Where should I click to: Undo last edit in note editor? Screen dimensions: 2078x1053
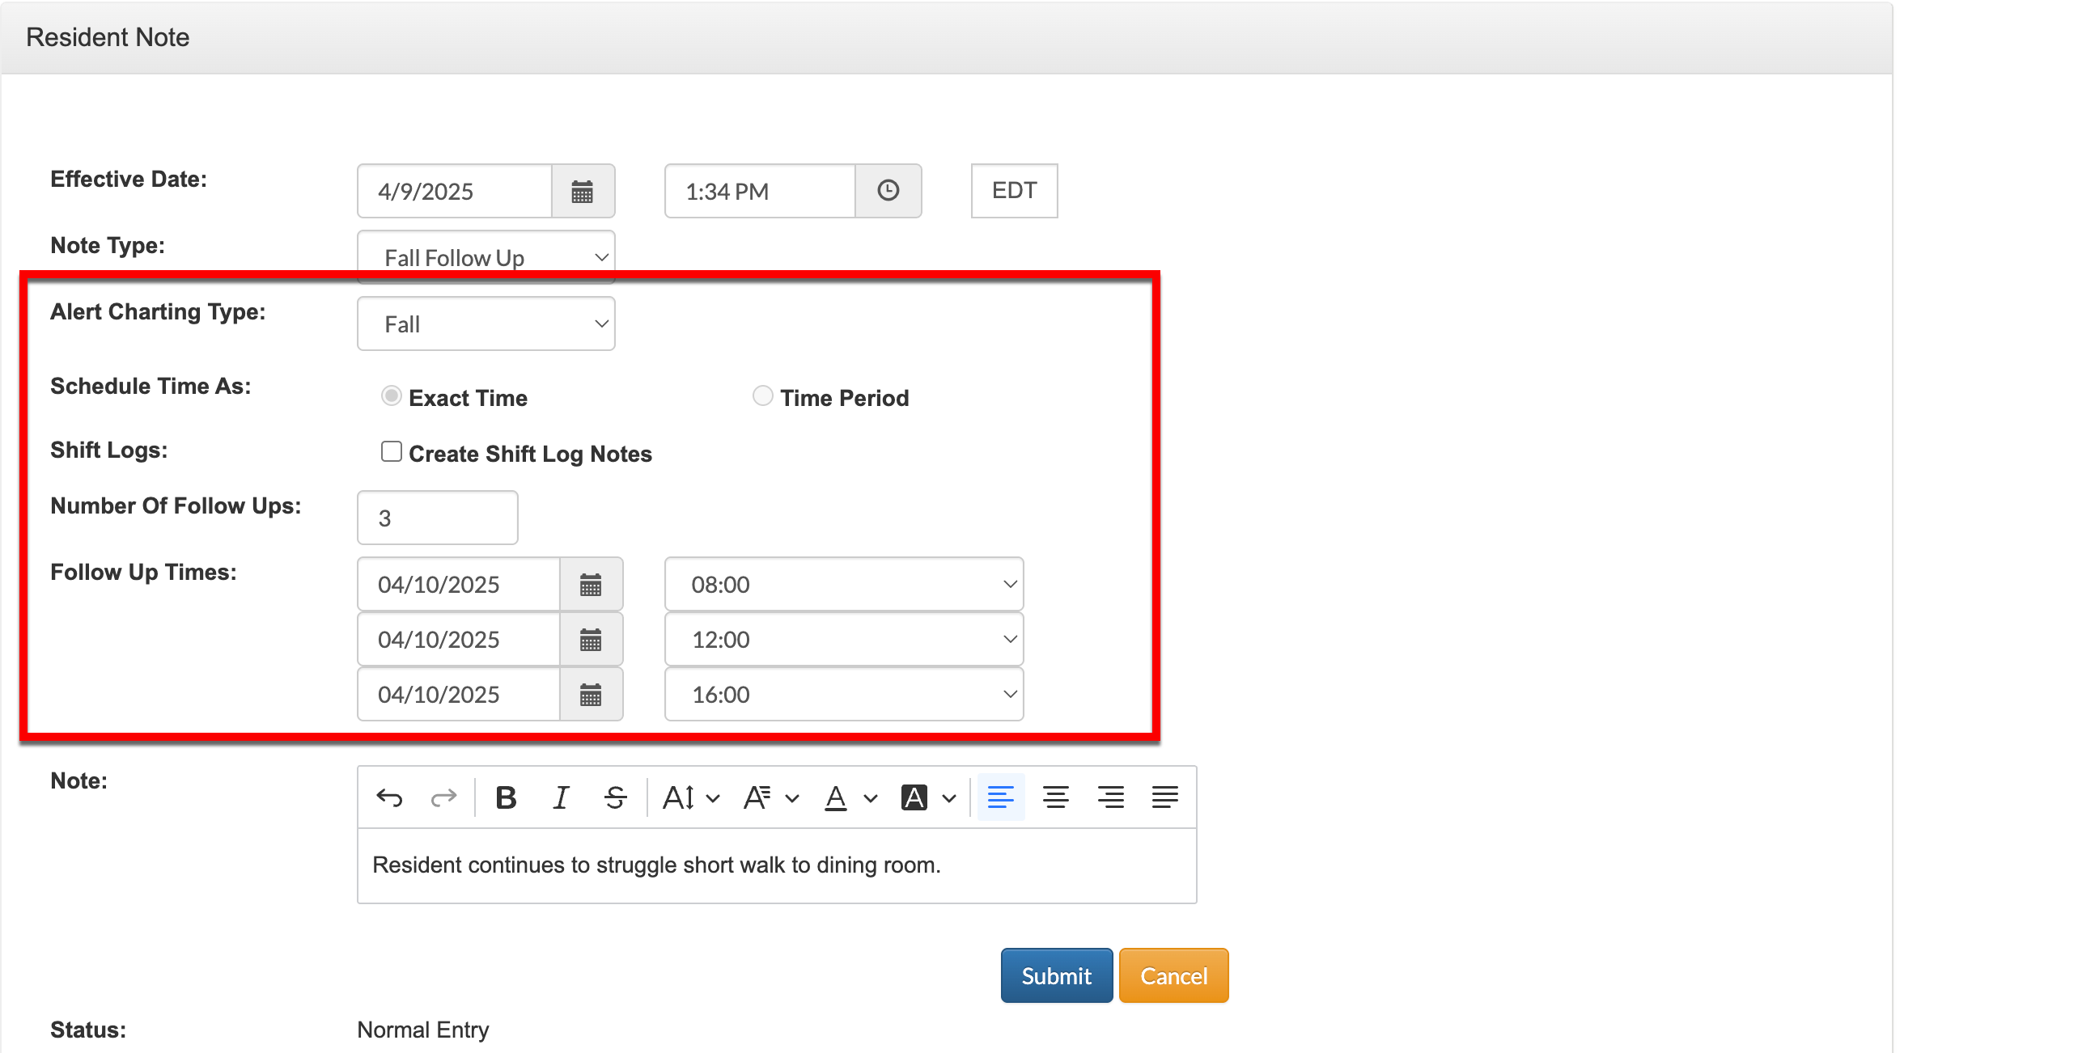[389, 798]
